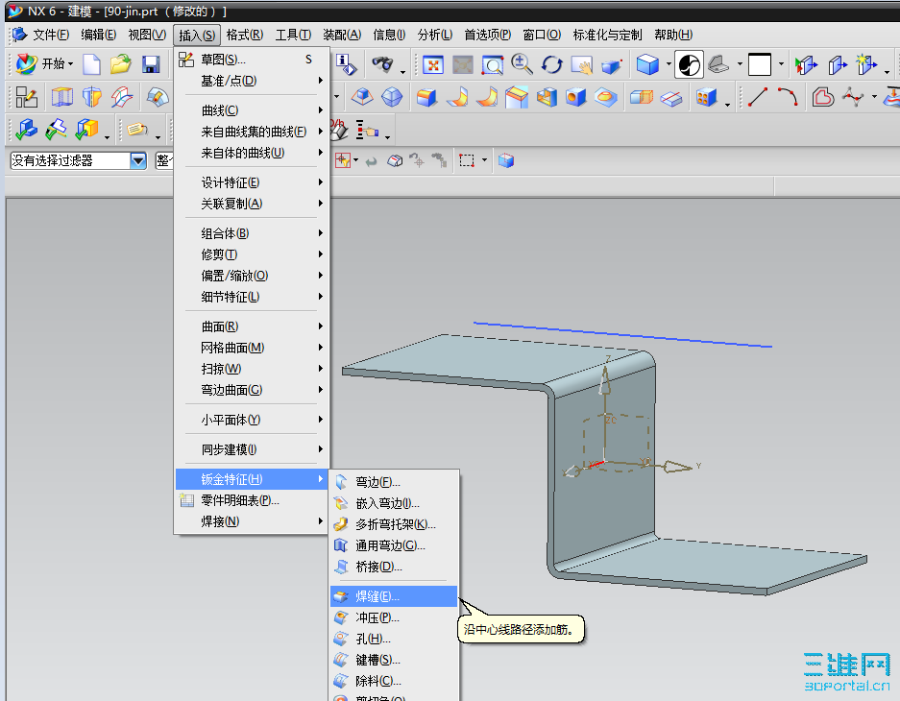
Task: Choose 多折弯托架(K)... option
Action: point(394,524)
